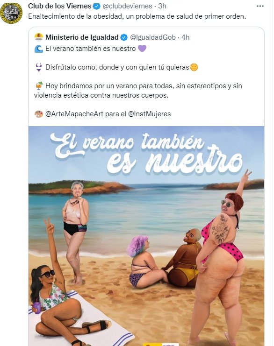The height and width of the screenshot is (346, 274).
Task: Open the Ministerio de Igualdad account name
Action: 82,37
